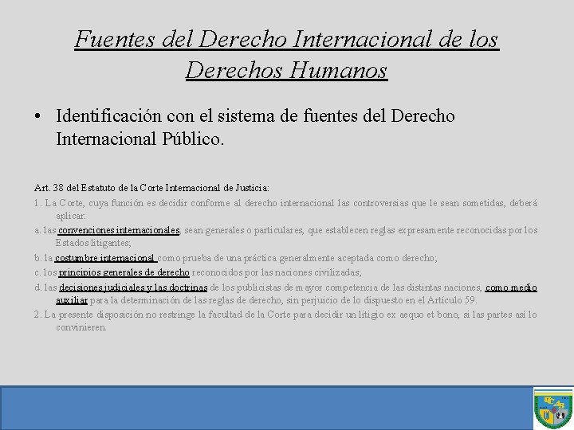Viewport: 574px width, 430px height.
Task: Click underlined 'convenciones internacionales'
Action: click(119, 230)
